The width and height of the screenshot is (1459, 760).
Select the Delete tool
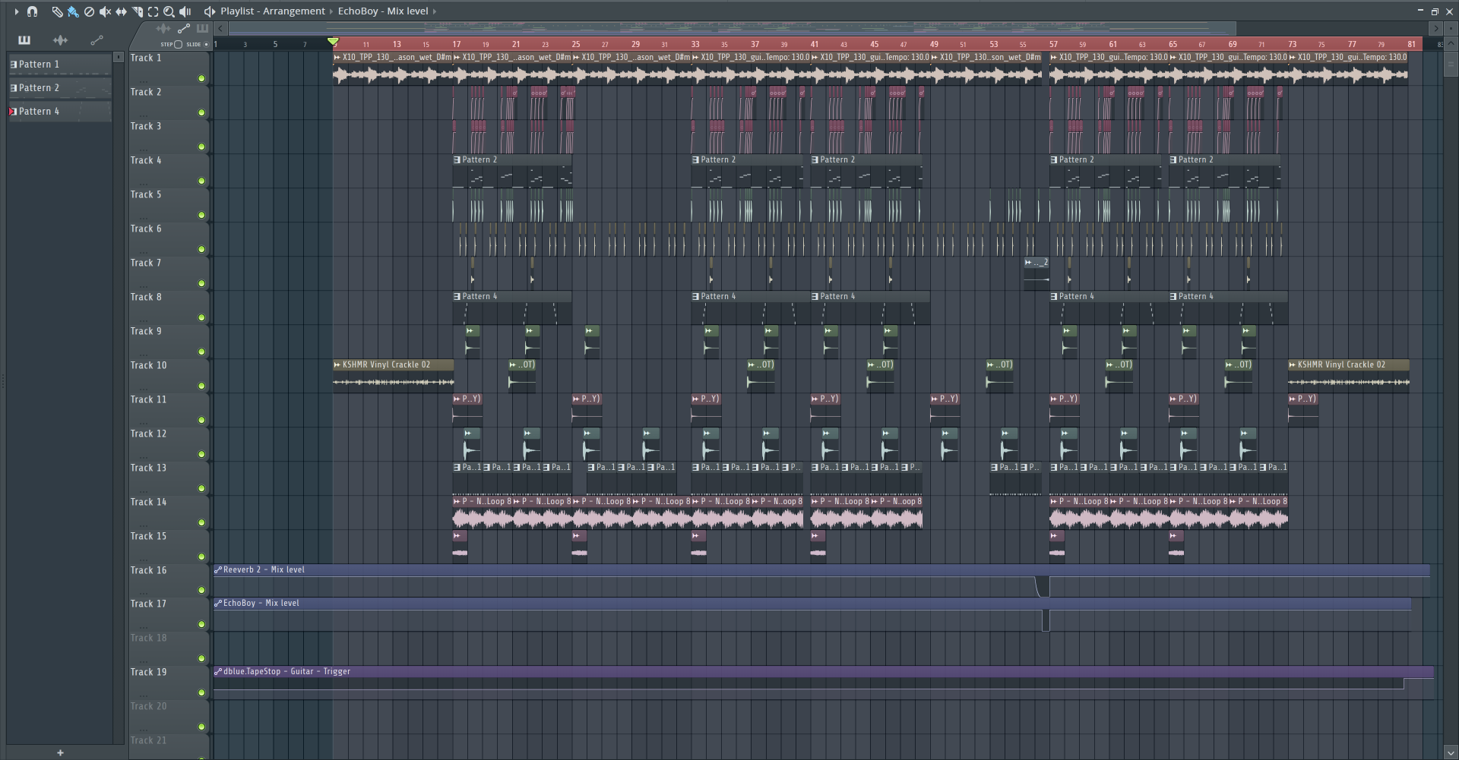click(x=89, y=11)
